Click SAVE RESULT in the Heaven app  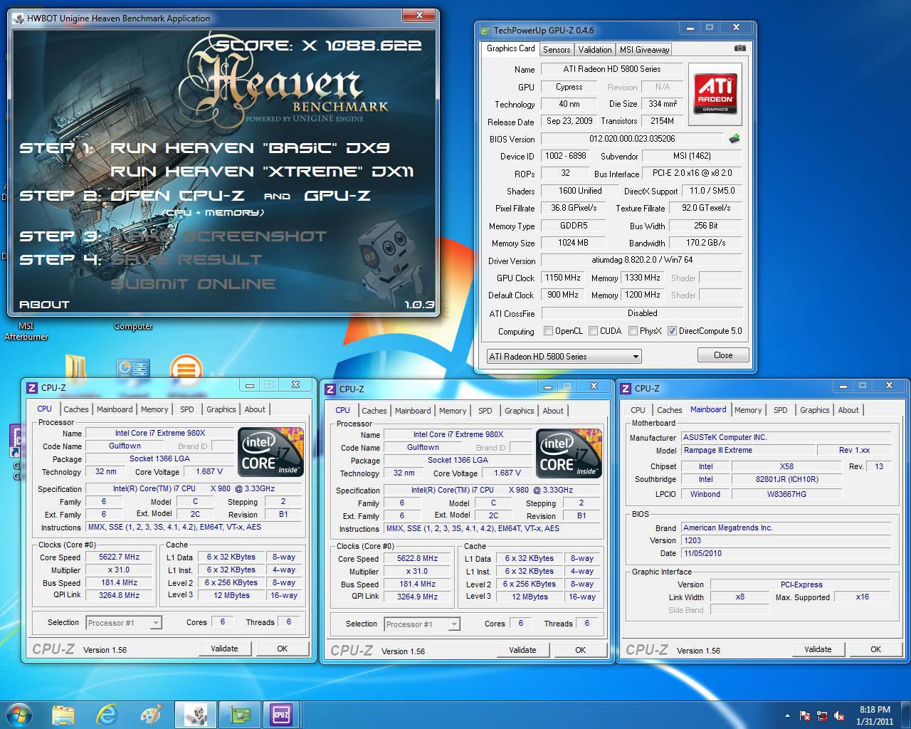pos(186,260)
